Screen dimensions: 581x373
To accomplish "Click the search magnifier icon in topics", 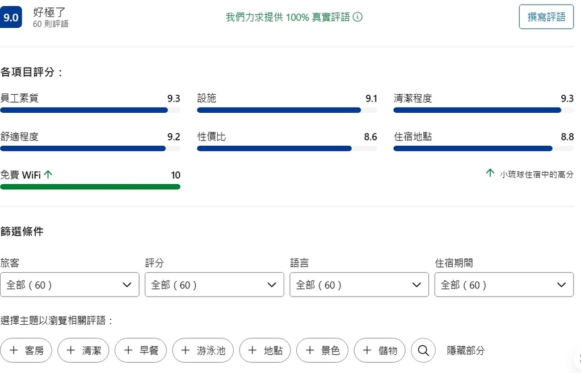I will [x=423, y=350].
